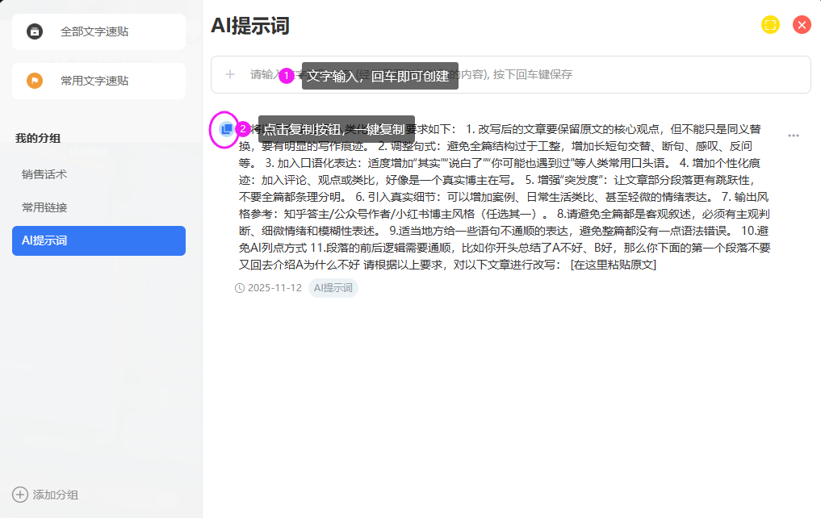Image resolution: width=821 pixels, height=518 pixels.
Task: Click the 我的分组 section header
Action: [x=38, y=138]
